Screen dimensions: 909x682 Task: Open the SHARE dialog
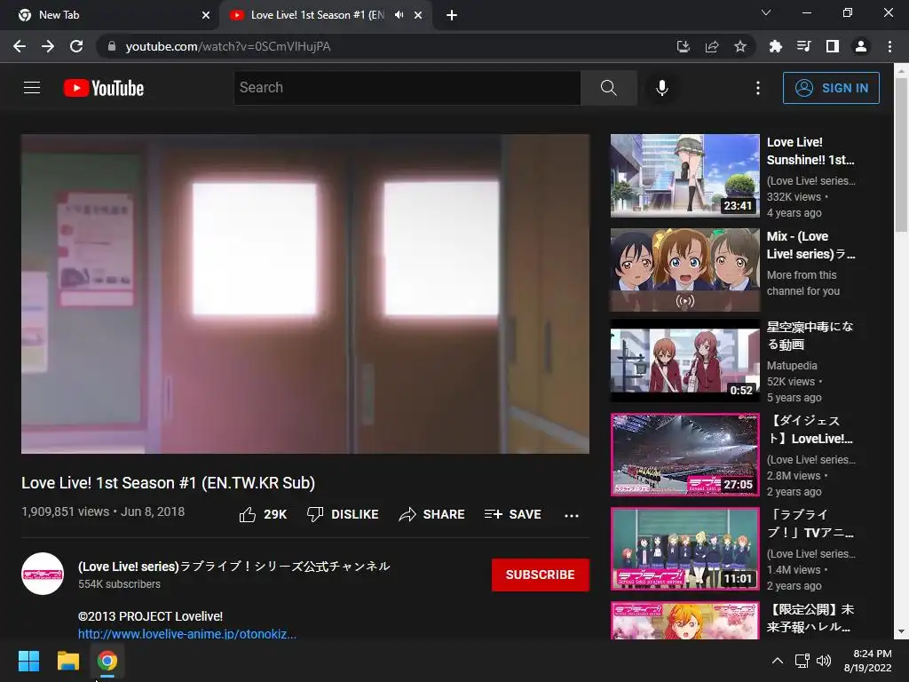(x=432, y=514)
